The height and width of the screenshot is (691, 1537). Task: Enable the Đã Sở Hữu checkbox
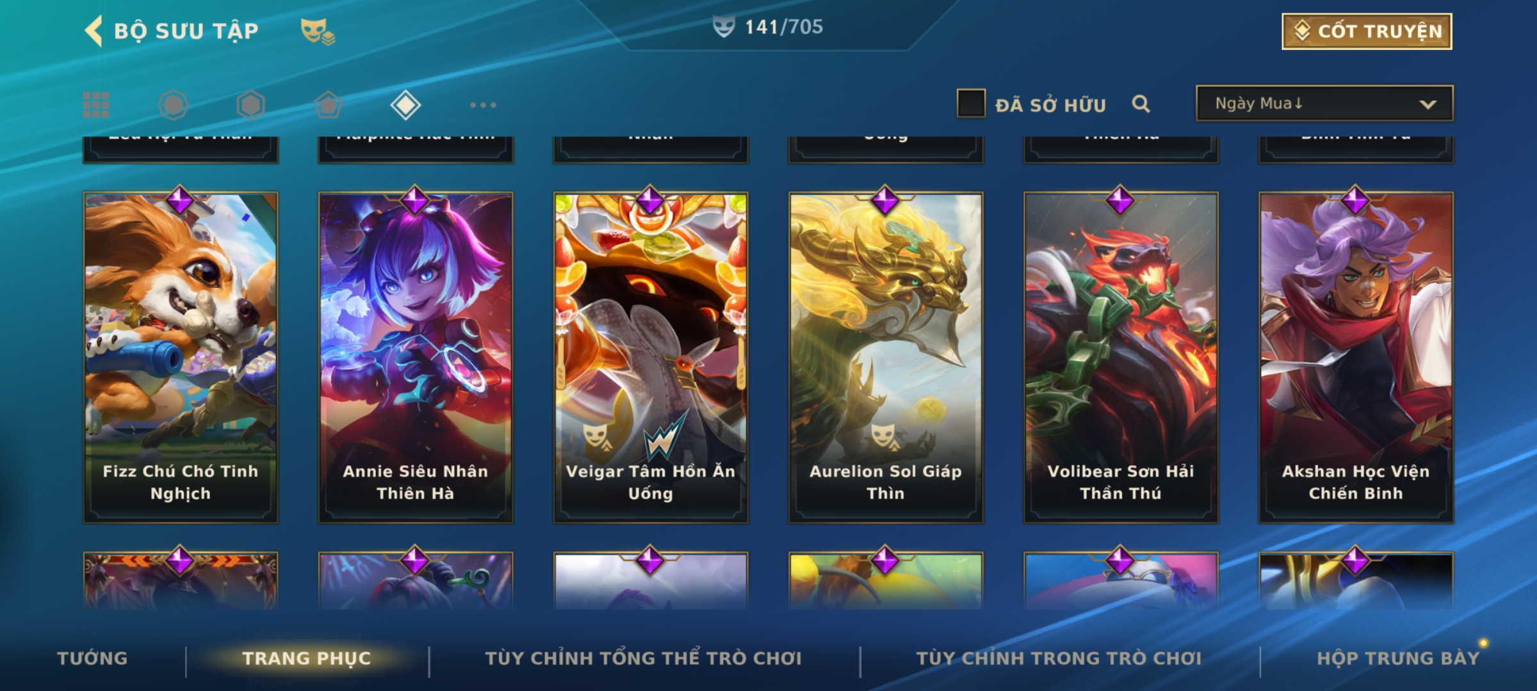point(971,104)
